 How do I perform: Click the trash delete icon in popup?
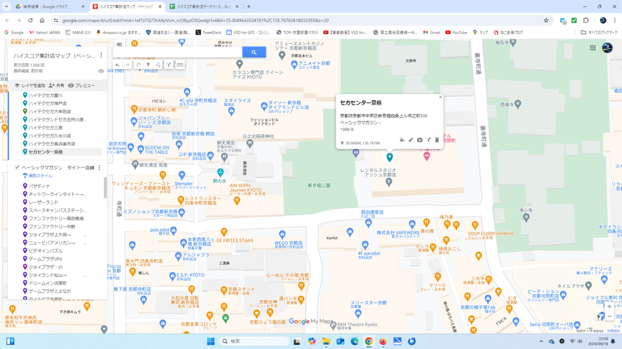coord(437,140)
